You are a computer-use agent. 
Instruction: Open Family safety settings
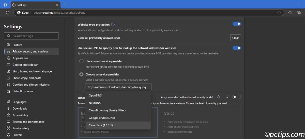point(31,128)
